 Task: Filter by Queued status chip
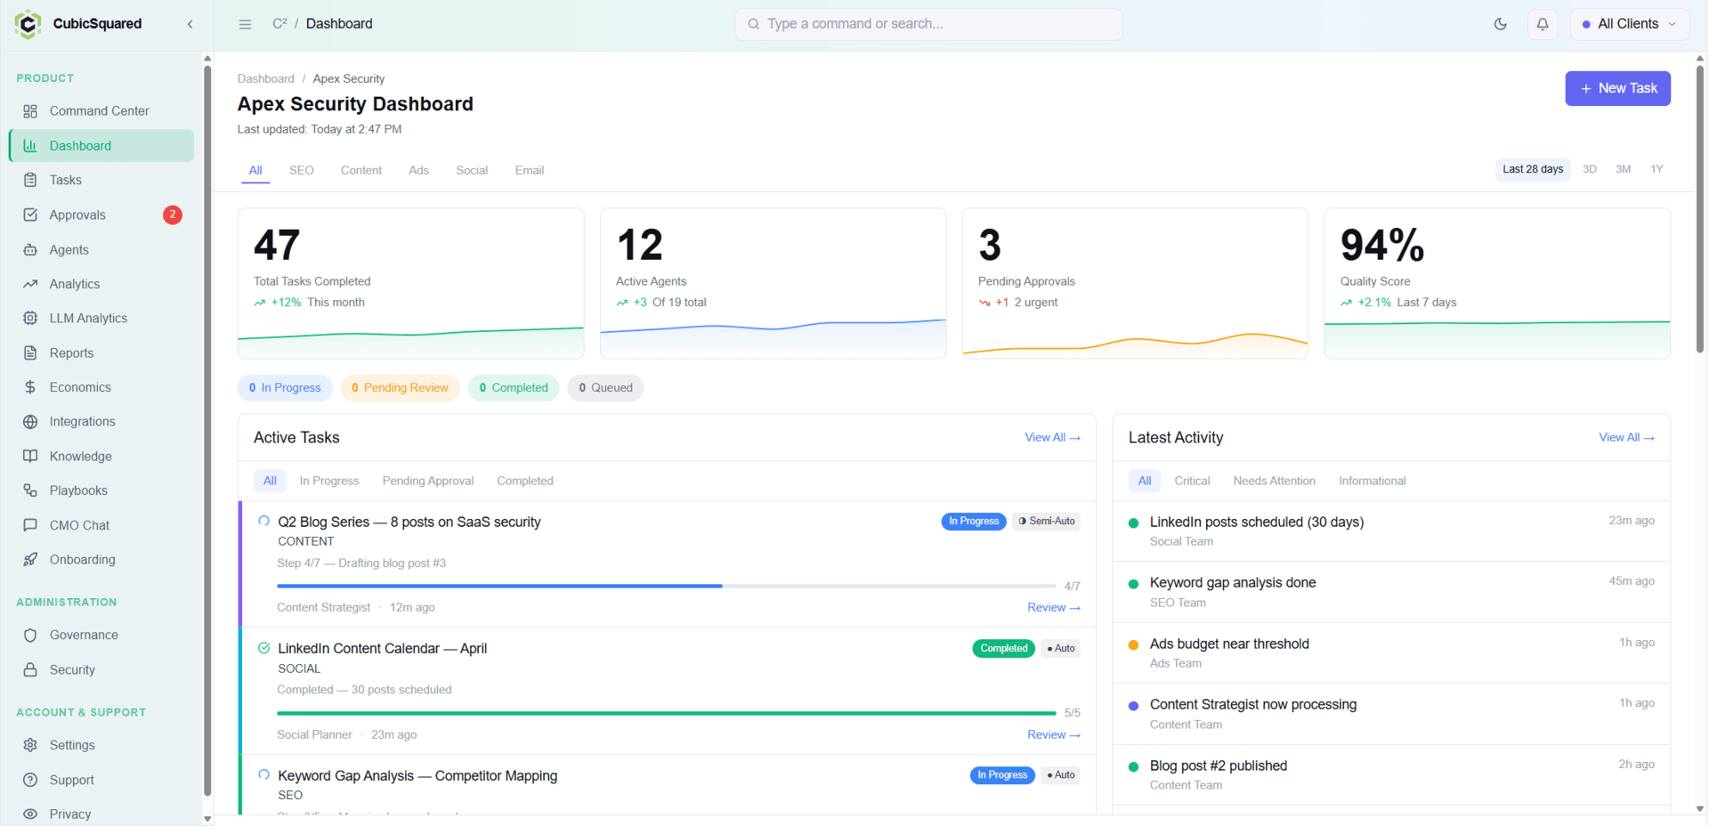point(605,388)
